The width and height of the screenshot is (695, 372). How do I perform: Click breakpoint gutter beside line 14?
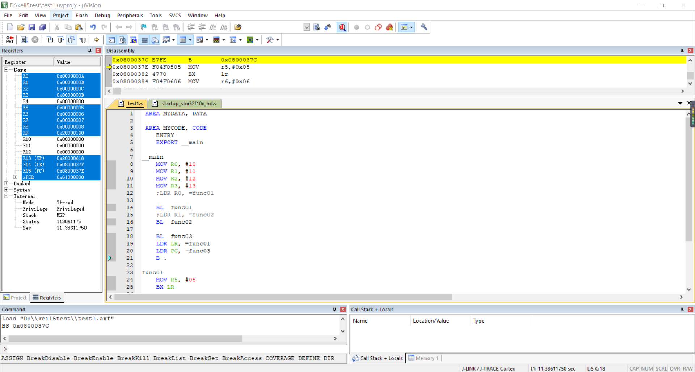coord(111,207)
